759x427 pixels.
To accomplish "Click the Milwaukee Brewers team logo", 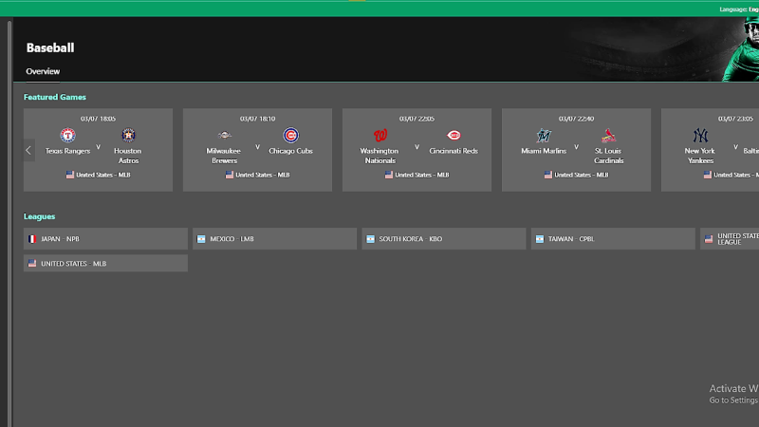I will (x=225, y=135).
